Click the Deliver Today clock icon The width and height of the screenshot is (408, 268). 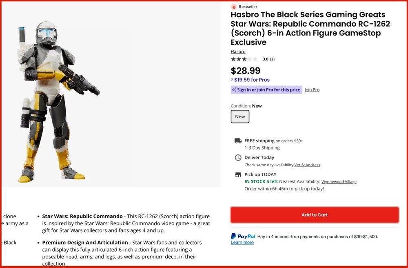(x=238, y=157)
